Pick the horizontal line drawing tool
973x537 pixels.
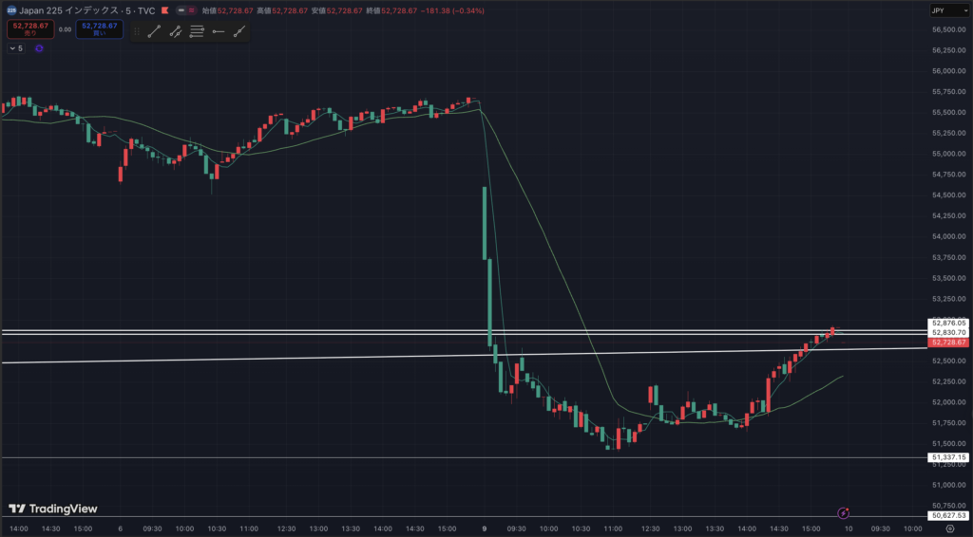point(219,31)
